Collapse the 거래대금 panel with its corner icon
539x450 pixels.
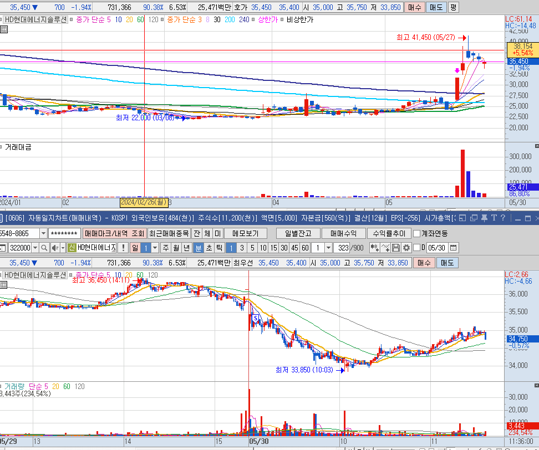(x=537, y=146)
